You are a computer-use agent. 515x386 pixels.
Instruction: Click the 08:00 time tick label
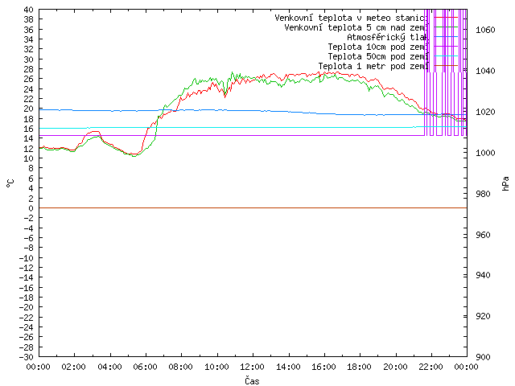181,367
